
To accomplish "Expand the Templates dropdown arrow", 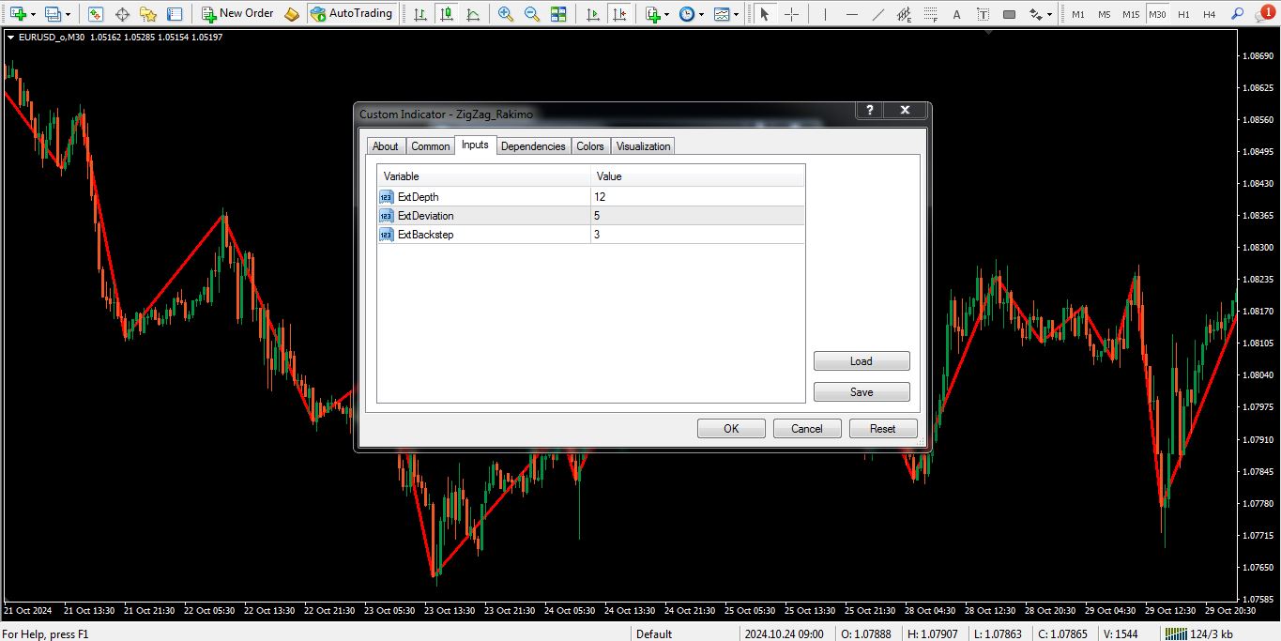I will (736, 14).
